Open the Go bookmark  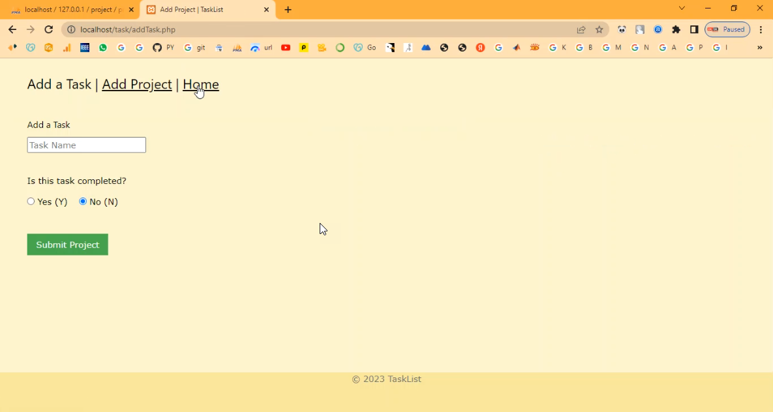point(365,48)
